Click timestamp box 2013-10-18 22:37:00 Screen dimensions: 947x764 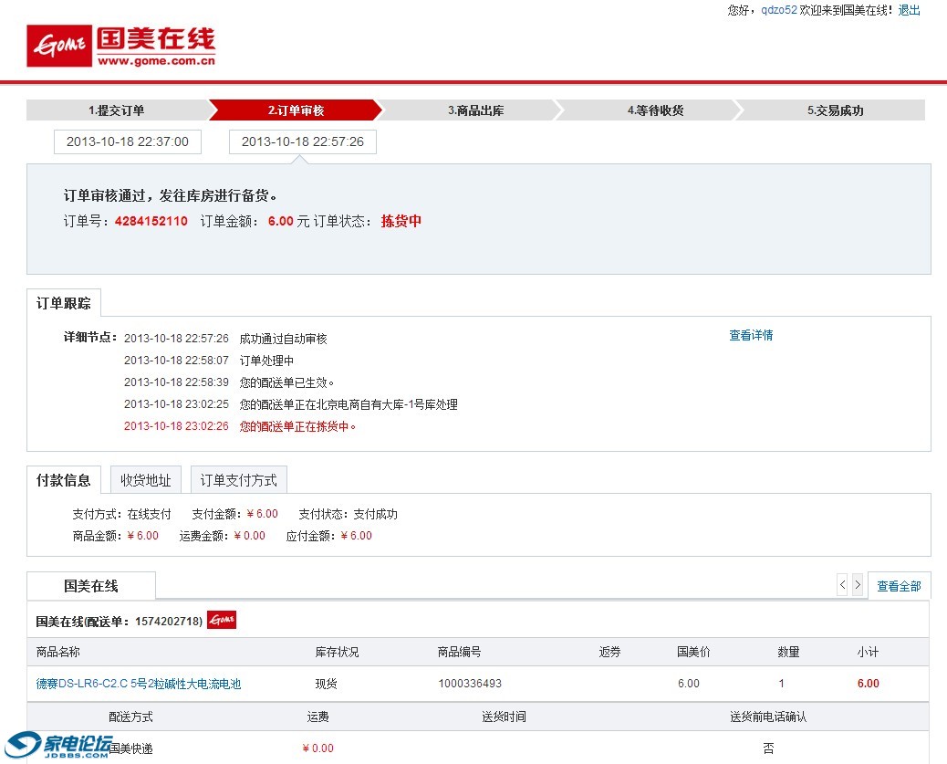click(x=128, y=141)
